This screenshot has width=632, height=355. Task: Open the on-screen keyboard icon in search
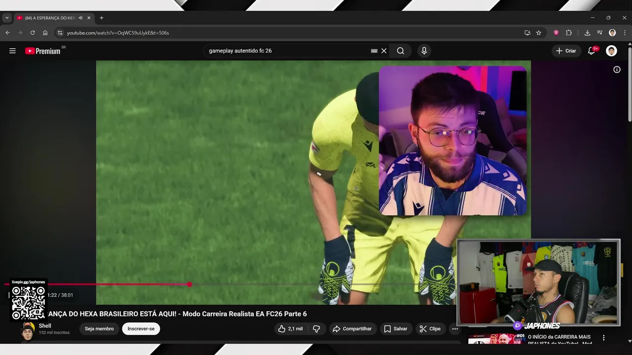(x=374, y=51)
